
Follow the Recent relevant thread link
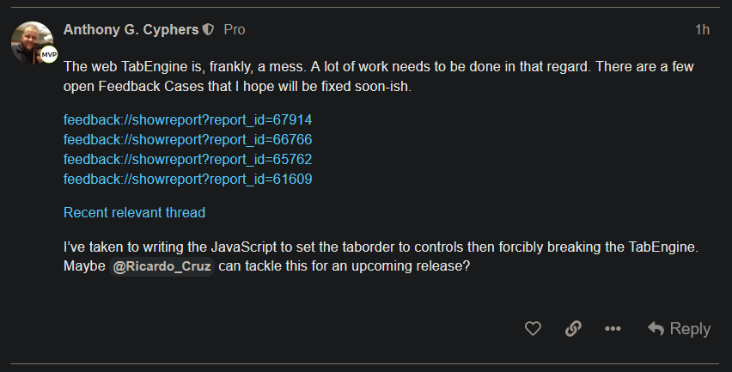click(134, 212)
